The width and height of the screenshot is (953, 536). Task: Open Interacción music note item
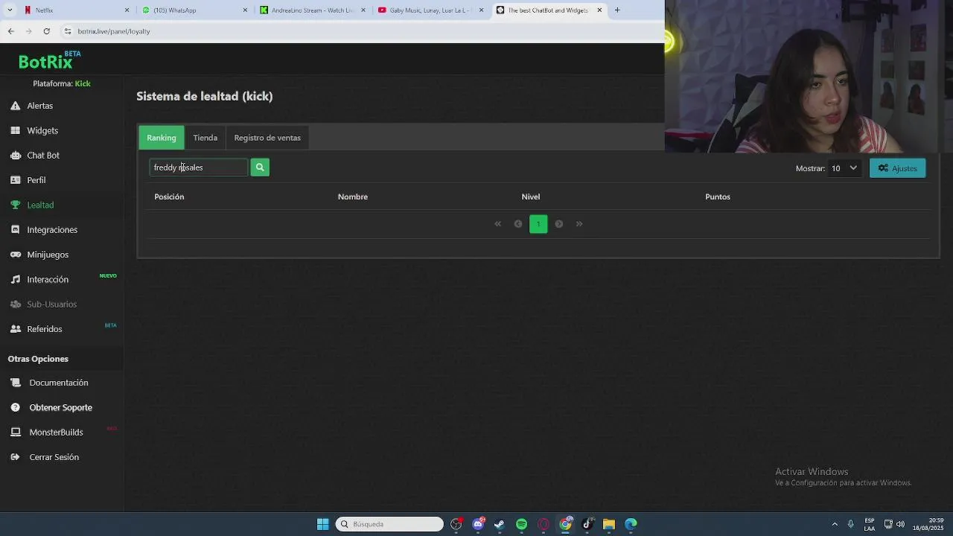pos(15,279)
